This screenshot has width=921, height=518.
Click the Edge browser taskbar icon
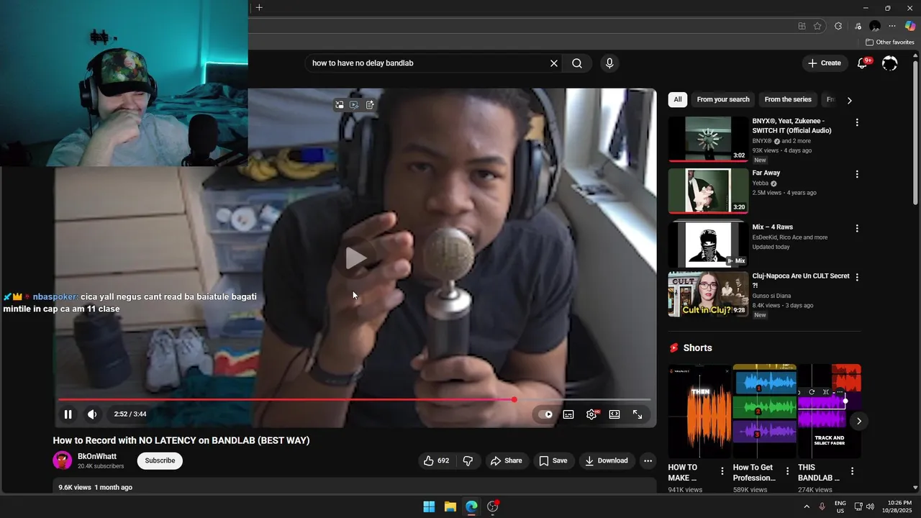[x=471, y=506]
